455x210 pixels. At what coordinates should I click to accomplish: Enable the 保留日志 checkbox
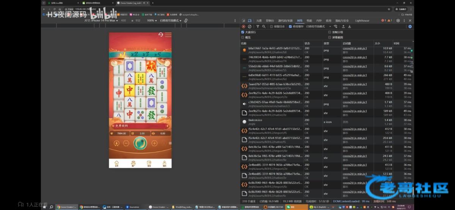click(271, 27)
